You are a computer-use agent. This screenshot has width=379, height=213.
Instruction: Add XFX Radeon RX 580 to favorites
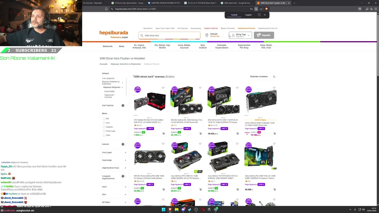pos(163,88)
